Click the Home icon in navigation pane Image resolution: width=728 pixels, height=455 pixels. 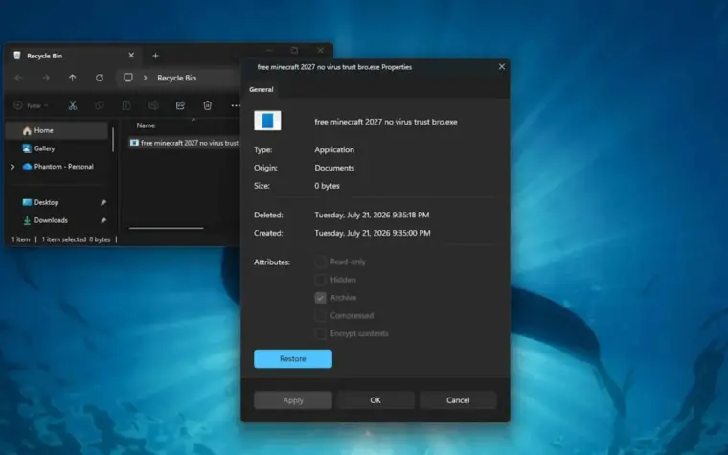coord(27,131)
